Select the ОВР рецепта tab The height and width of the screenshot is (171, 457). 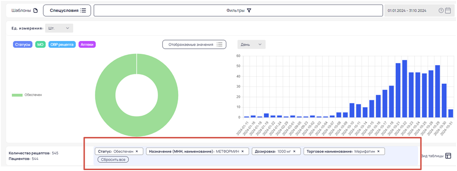click(62, 45)
